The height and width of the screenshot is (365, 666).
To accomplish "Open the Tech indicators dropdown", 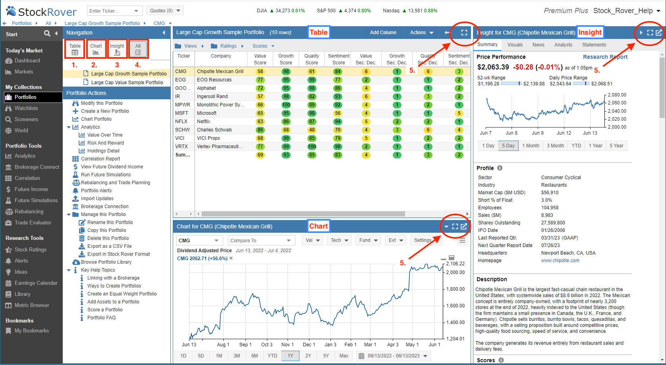I will tap(340, 240).
